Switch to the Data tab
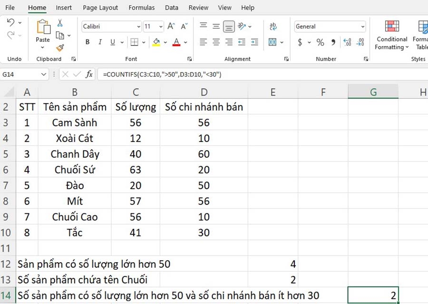The image size is (428, 304). coord(171,8)
